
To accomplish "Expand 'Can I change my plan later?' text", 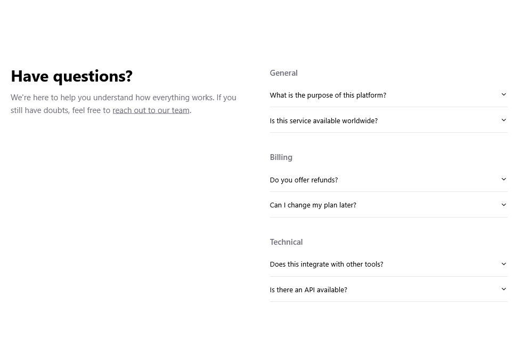I will pos(313,205).
